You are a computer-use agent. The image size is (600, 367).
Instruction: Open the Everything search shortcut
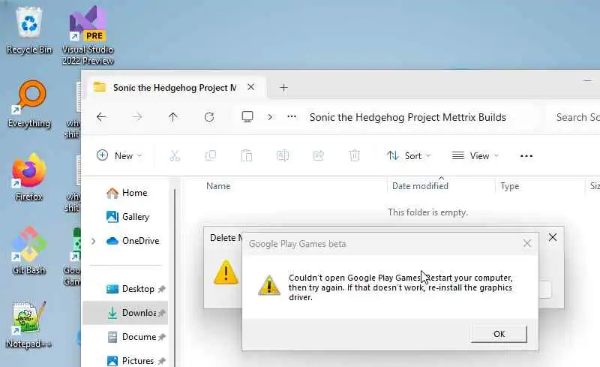point(29,104)
